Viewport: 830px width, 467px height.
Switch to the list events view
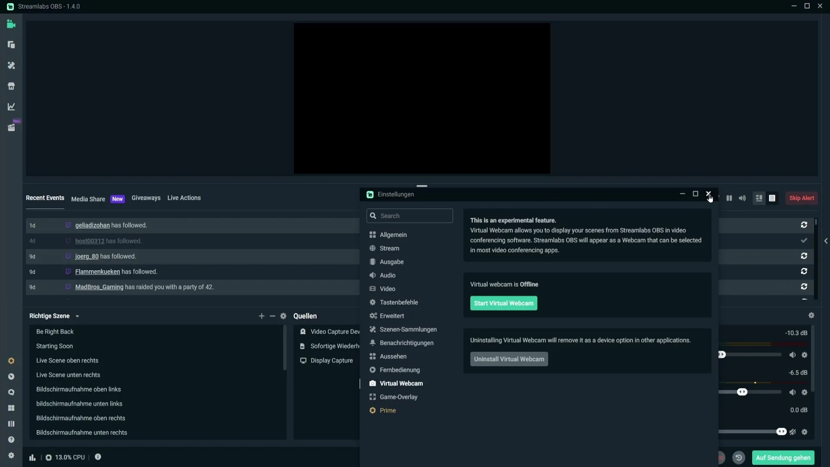click(772, 198)
